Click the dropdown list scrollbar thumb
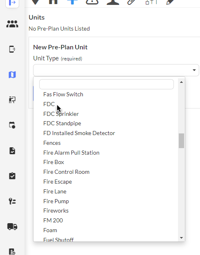This screenshot has height=255, width=200. [182, 141]
